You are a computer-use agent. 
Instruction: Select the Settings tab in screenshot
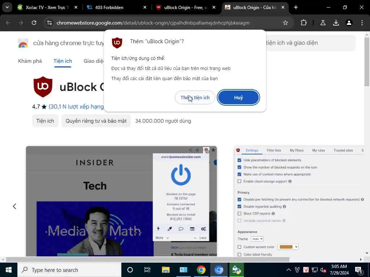point(252,150)
